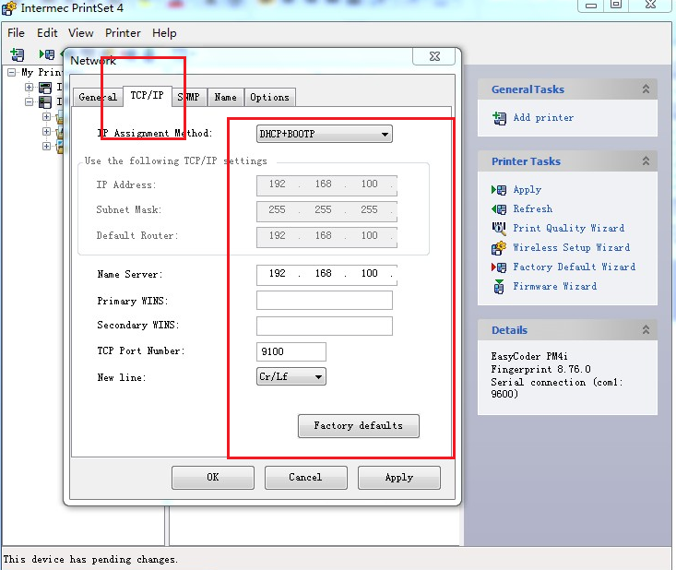
Task: Switch to the Options tab
Action: tap(269, 97)
